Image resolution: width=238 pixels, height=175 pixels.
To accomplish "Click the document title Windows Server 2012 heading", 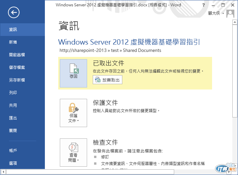I will click(129, 42).
